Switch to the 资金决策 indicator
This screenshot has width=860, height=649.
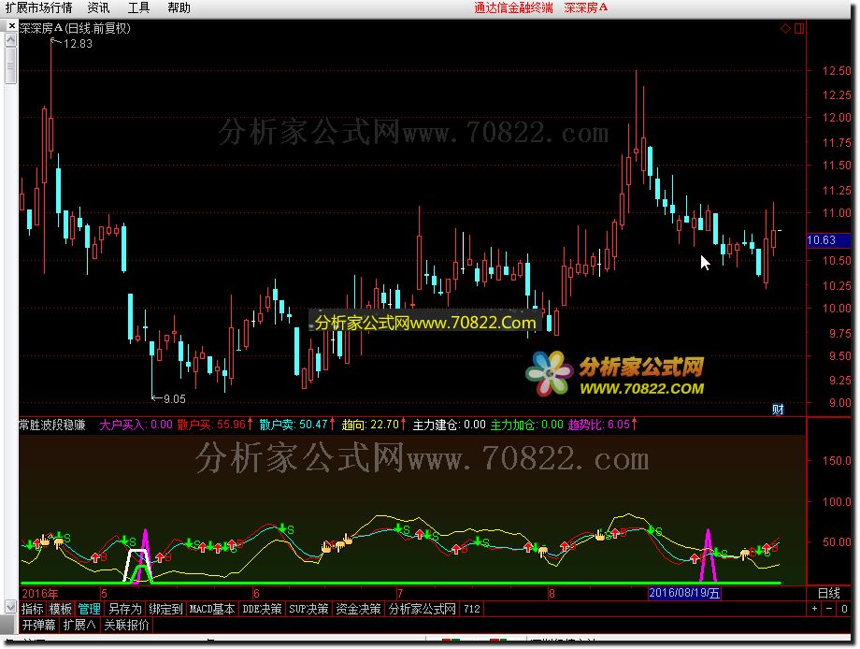(x=358, y=609)
